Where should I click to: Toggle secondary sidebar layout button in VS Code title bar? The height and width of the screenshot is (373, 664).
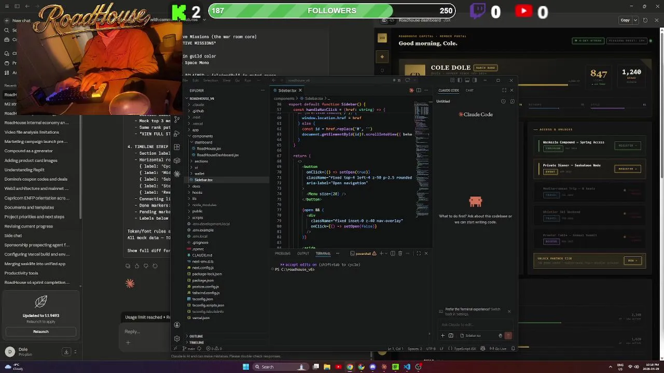[x=475, y=80]
